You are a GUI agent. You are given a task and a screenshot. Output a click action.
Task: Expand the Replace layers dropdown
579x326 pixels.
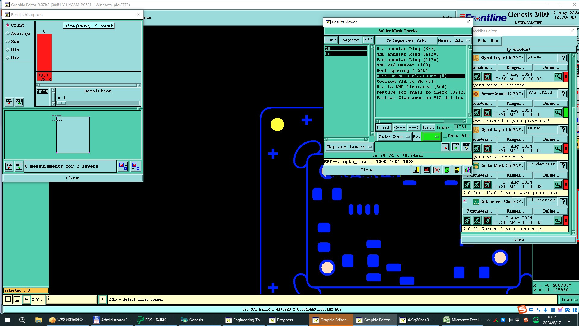point(349,147)
